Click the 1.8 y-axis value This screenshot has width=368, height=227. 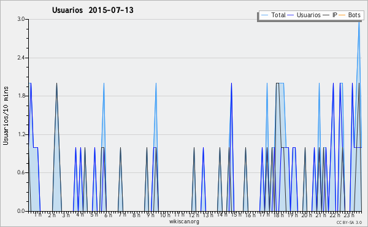click(x=21, y=96)
